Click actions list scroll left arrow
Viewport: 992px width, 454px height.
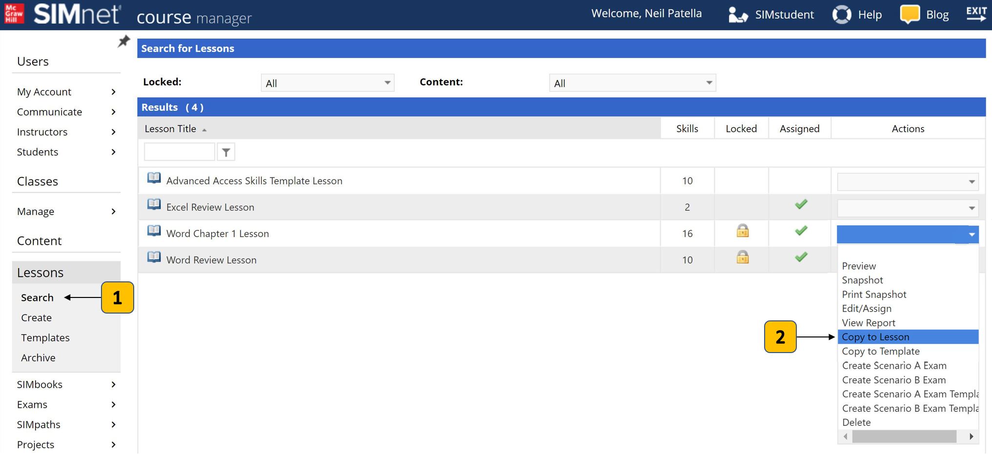846,436
